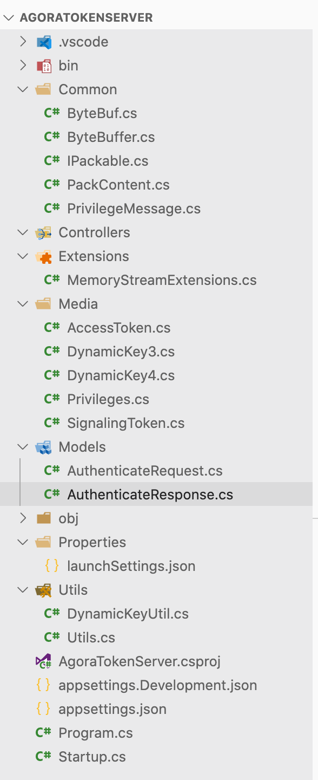
Task: Click the red bin folder icon
Action: tap(43, 66)
